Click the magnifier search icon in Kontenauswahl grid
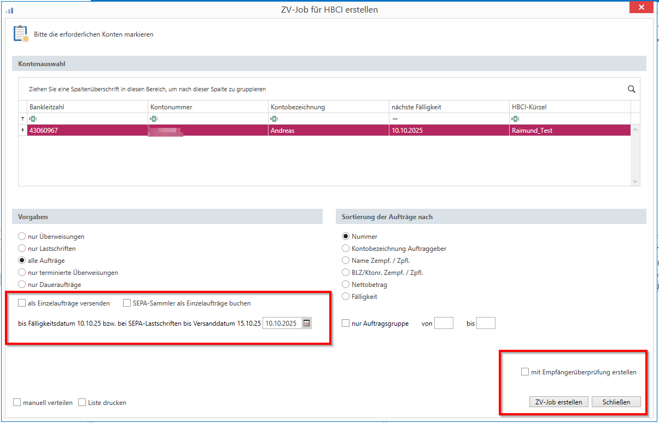The height and width of the screenshot is (423, 659). (631, 89)
